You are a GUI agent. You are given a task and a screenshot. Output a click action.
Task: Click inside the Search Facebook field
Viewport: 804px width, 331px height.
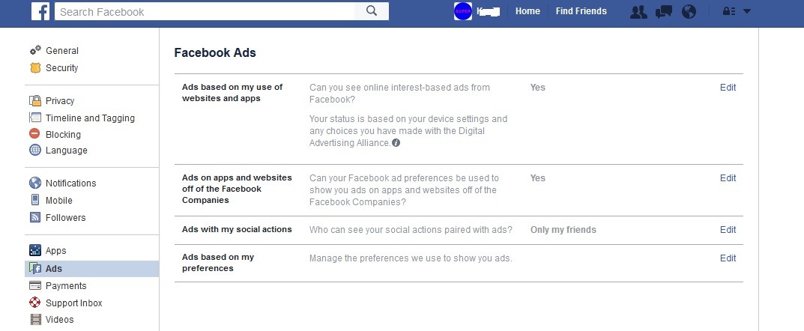[x=205, y=11]
